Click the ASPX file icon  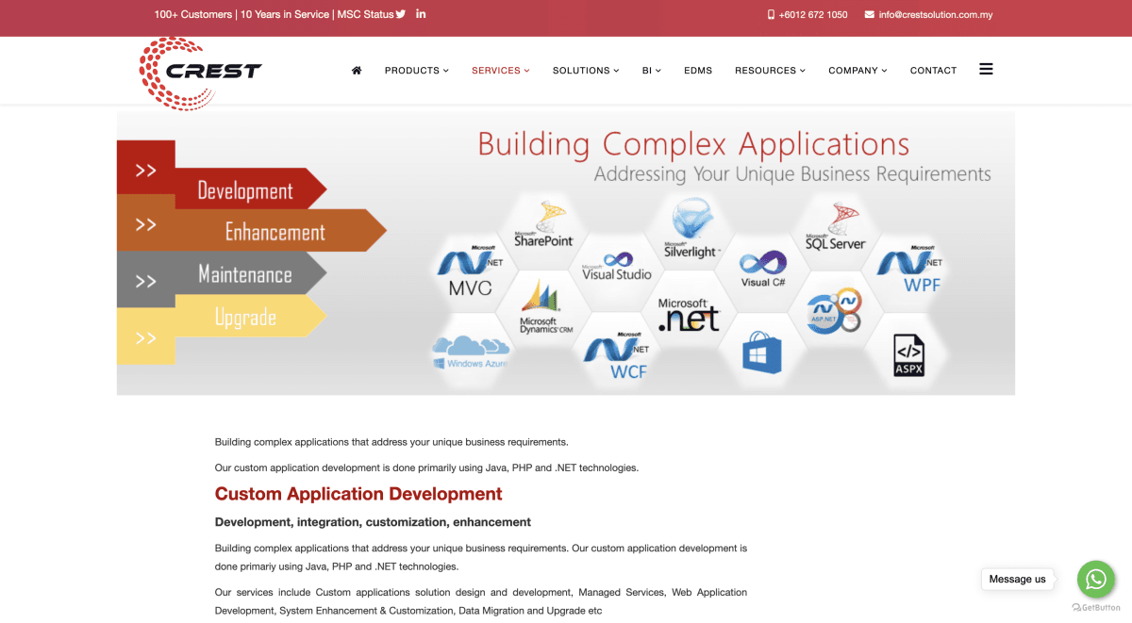click(x=908, y=355)
